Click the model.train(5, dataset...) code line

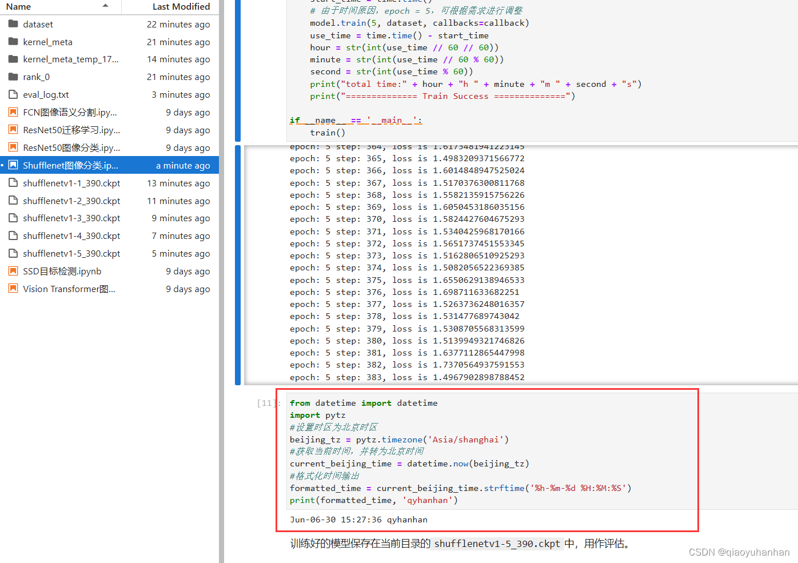click(420, 23)
